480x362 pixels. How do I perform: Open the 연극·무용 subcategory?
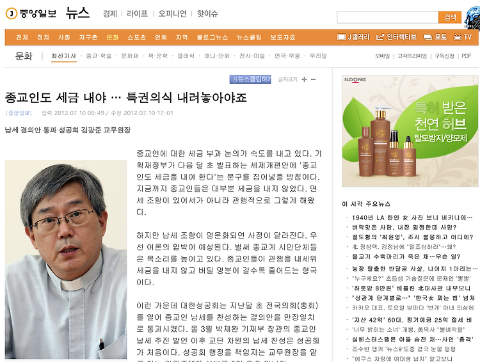point(287,56)
